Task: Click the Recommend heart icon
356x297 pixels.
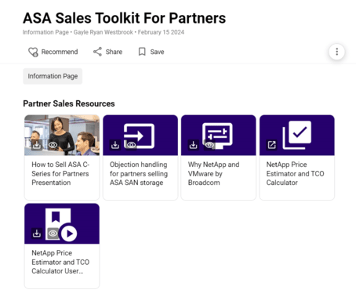Action: 33,52
